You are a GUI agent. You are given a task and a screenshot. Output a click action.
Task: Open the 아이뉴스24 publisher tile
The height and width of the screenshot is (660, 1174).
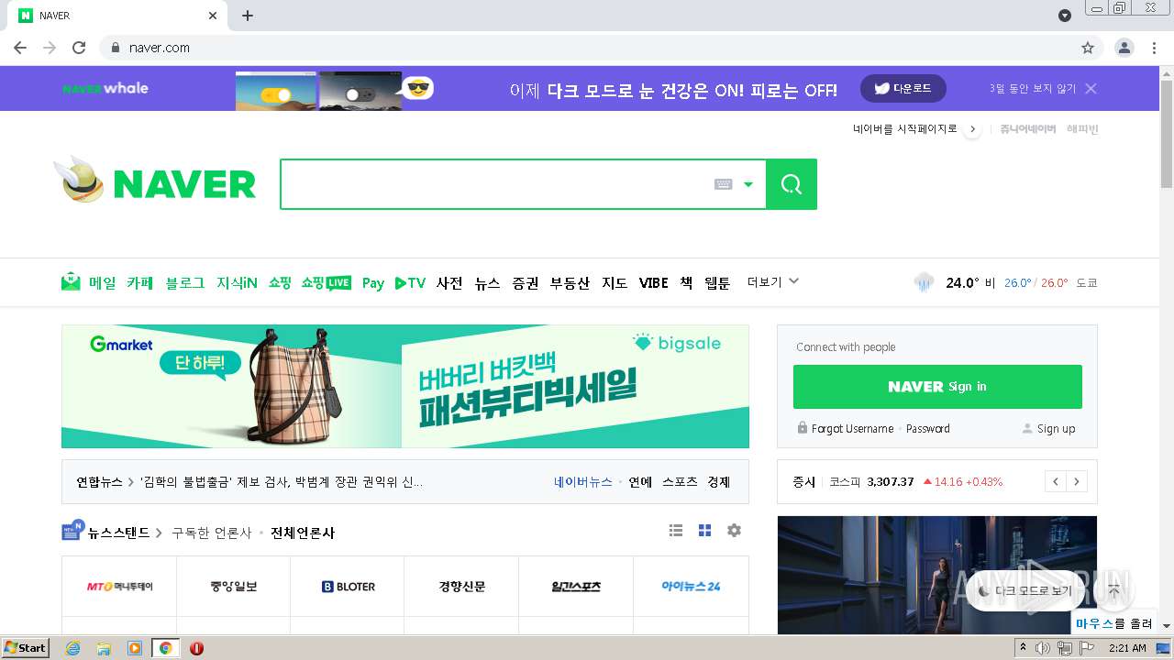tap(691, 587)
